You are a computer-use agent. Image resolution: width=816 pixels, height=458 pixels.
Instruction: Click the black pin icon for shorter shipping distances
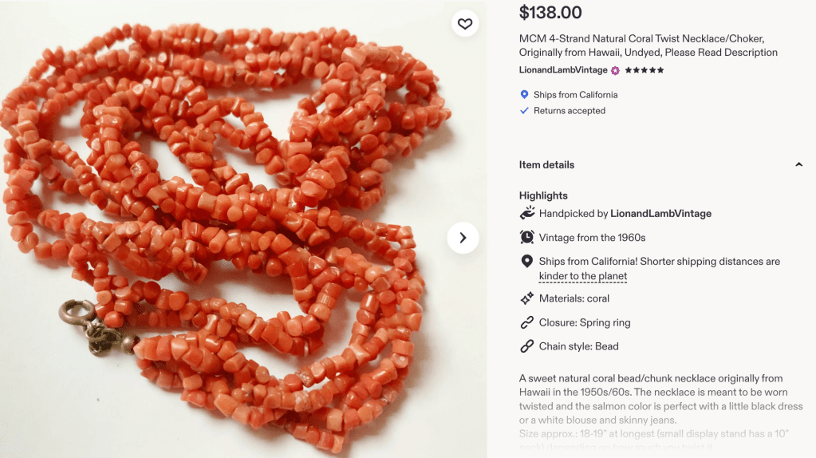[x=526, y=262]
